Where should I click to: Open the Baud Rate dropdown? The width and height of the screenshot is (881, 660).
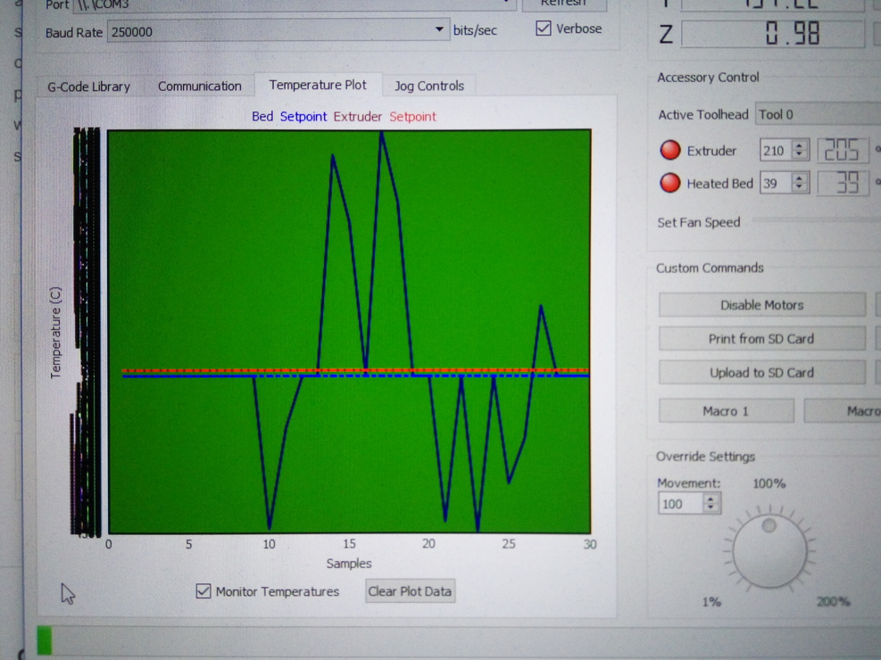(439, 31)
